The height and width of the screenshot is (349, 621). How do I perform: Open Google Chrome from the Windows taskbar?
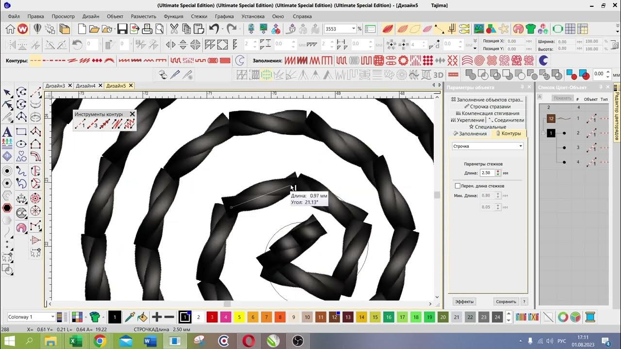click(x=99, y=341)
